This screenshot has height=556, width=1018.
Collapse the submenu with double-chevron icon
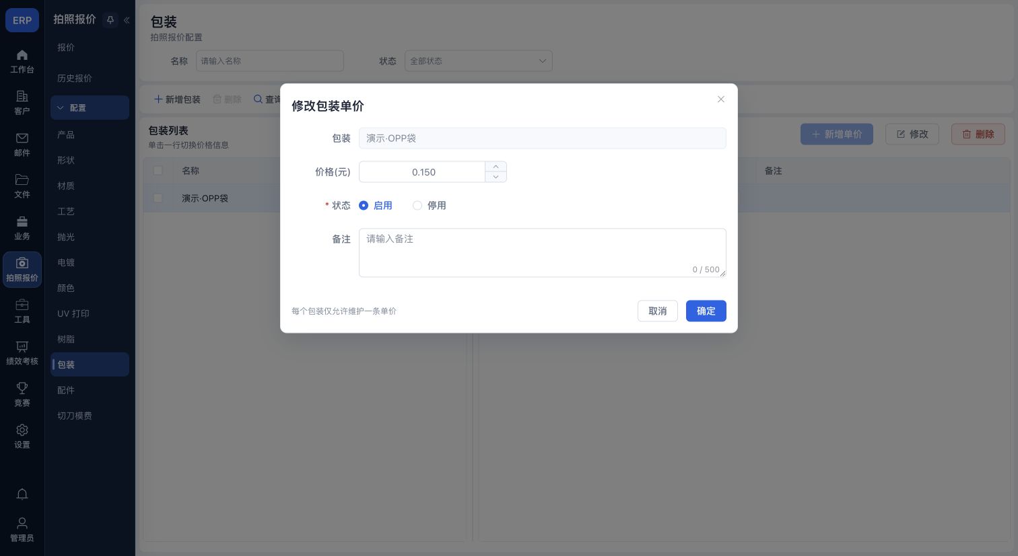[127, 20]
